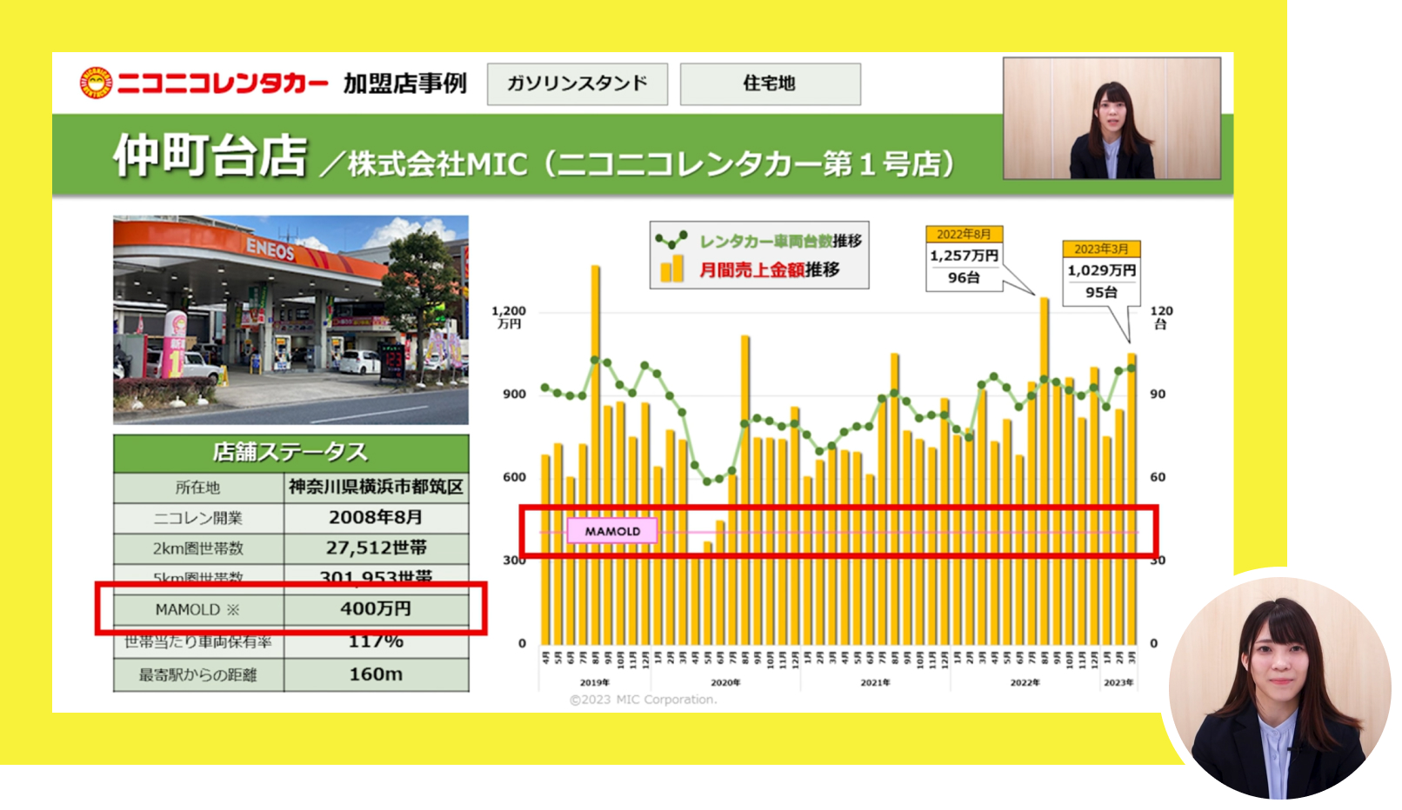Click the 600 left axis label
Viewport: 1402px width, 810px height.
515,477
